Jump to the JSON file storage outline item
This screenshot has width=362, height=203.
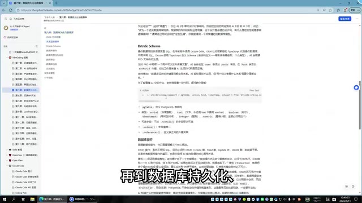click(53, 37)
